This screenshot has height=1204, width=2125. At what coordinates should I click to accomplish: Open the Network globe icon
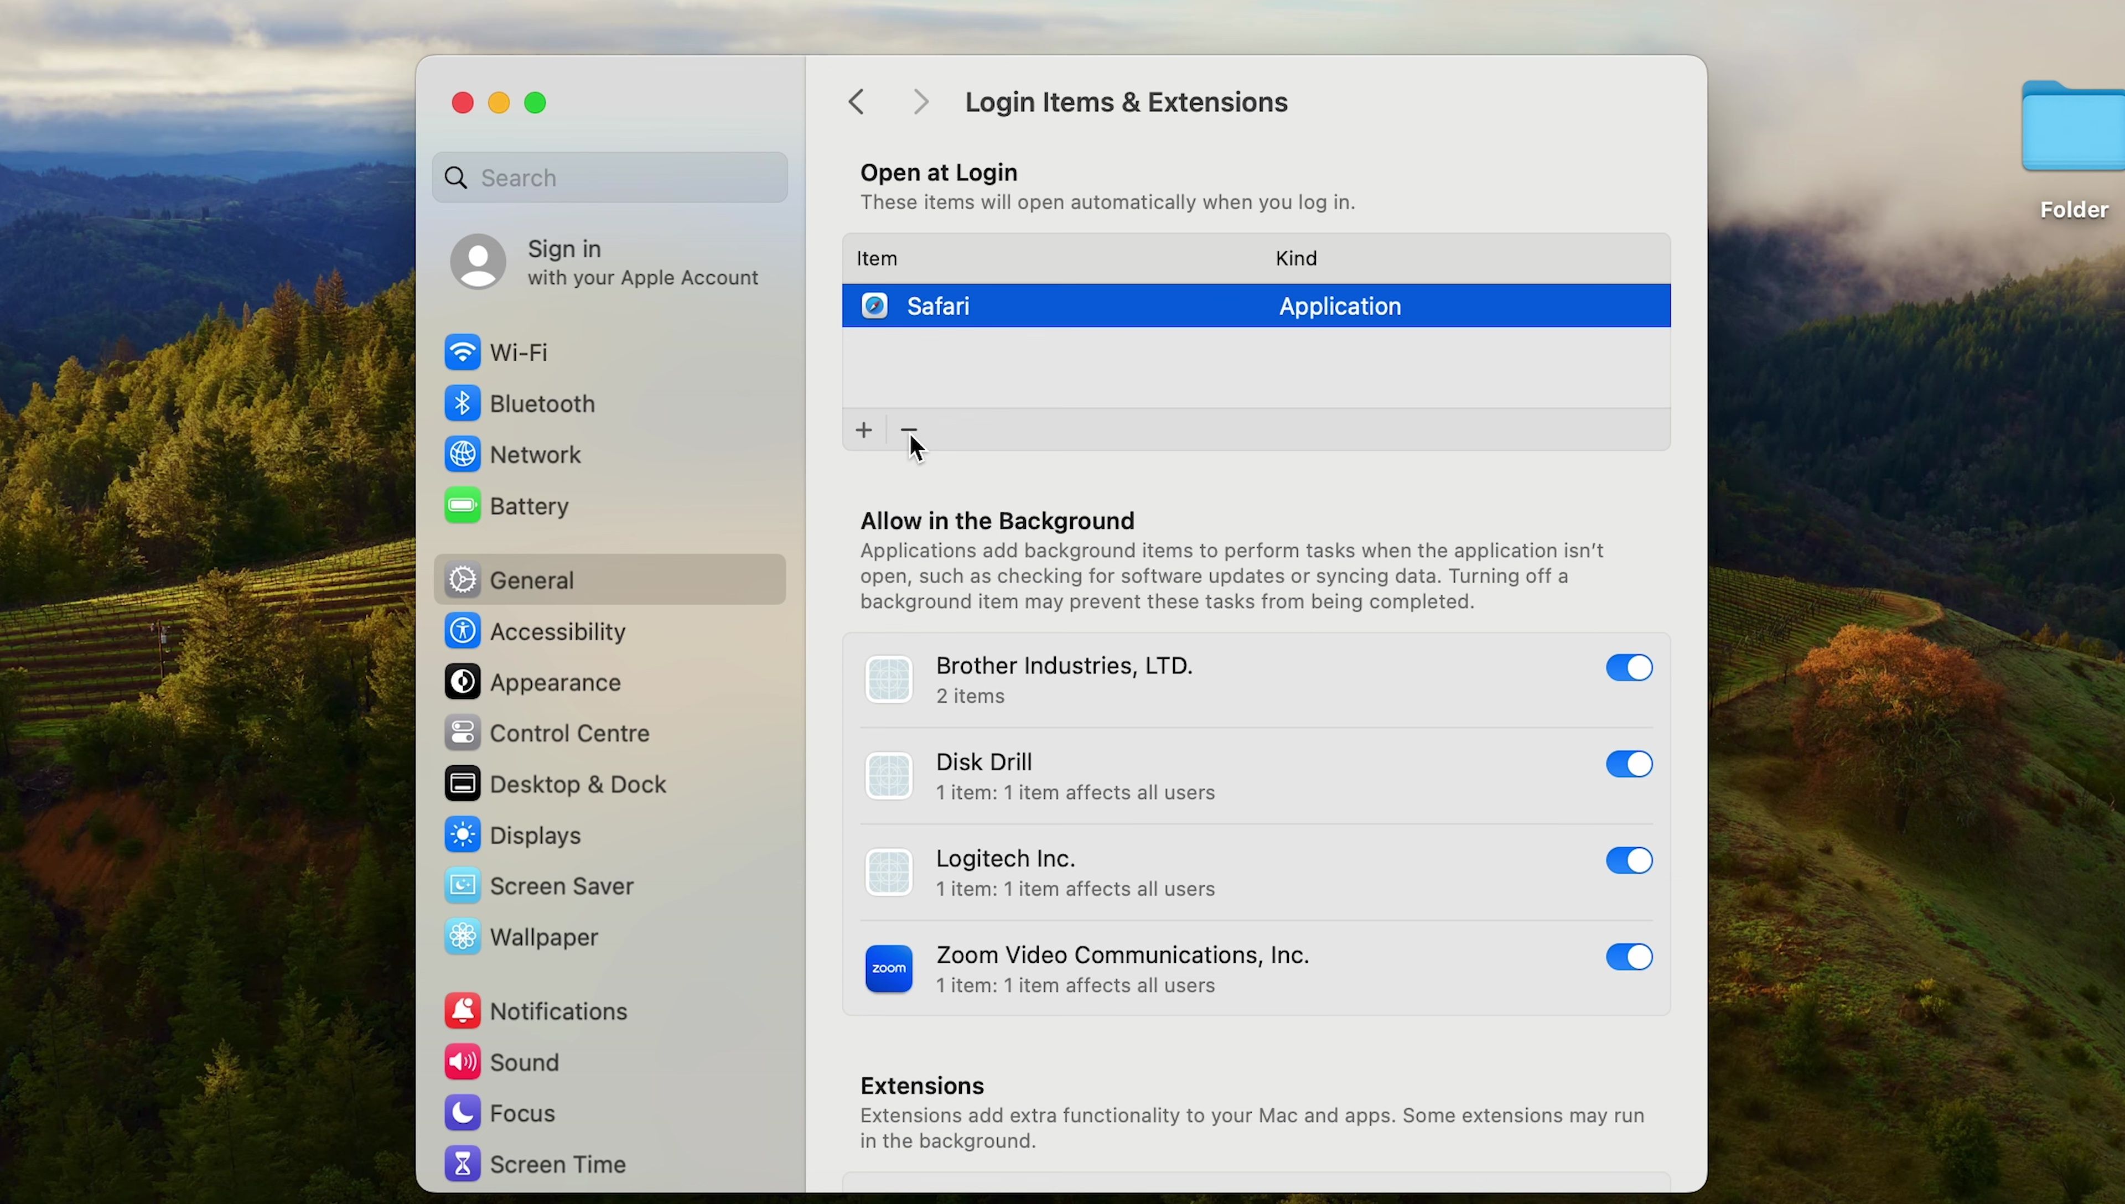pos(462,455)
